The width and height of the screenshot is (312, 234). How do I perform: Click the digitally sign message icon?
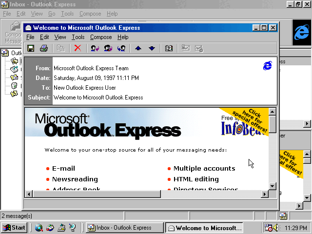click(x=186, y=48)
